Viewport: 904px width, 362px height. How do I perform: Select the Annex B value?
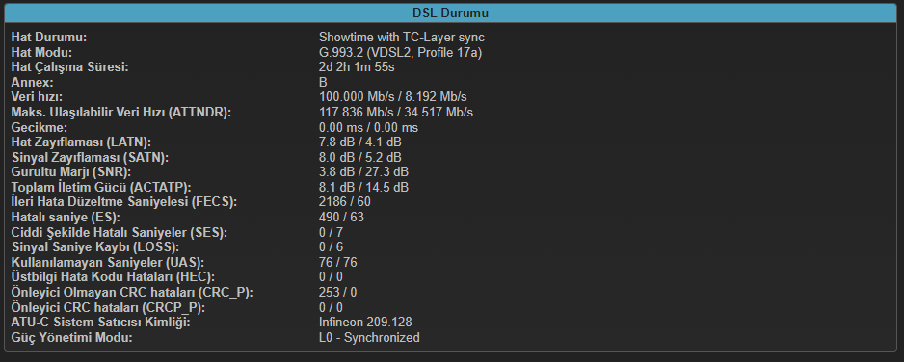coord(323,82)
